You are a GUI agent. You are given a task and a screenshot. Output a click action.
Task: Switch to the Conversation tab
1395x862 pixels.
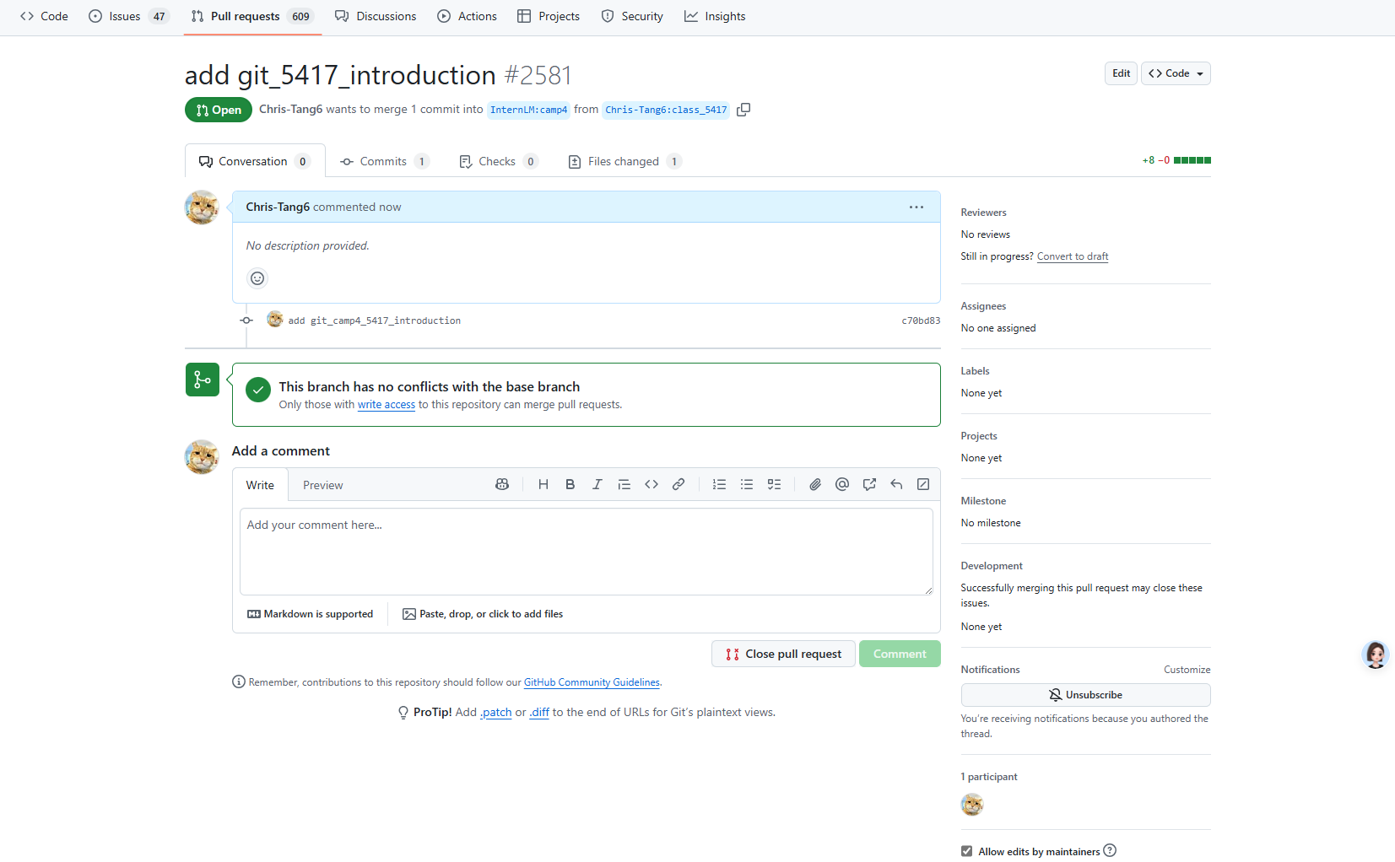coord(255,161)
